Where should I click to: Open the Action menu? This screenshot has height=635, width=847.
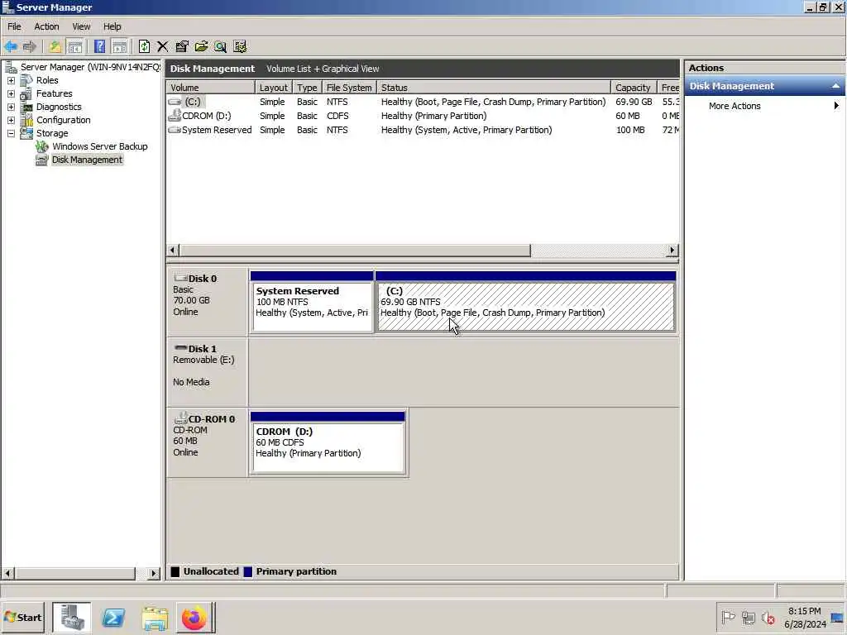[x=46, y=26]
